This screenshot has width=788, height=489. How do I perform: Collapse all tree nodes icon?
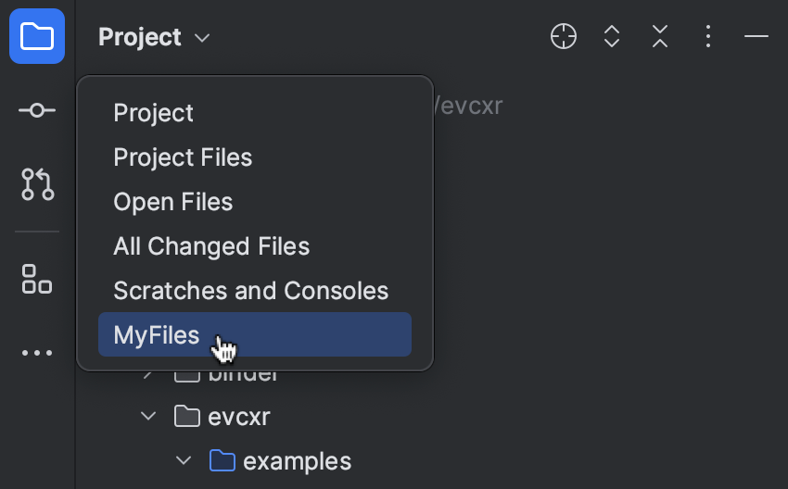(x=660, y=36)
